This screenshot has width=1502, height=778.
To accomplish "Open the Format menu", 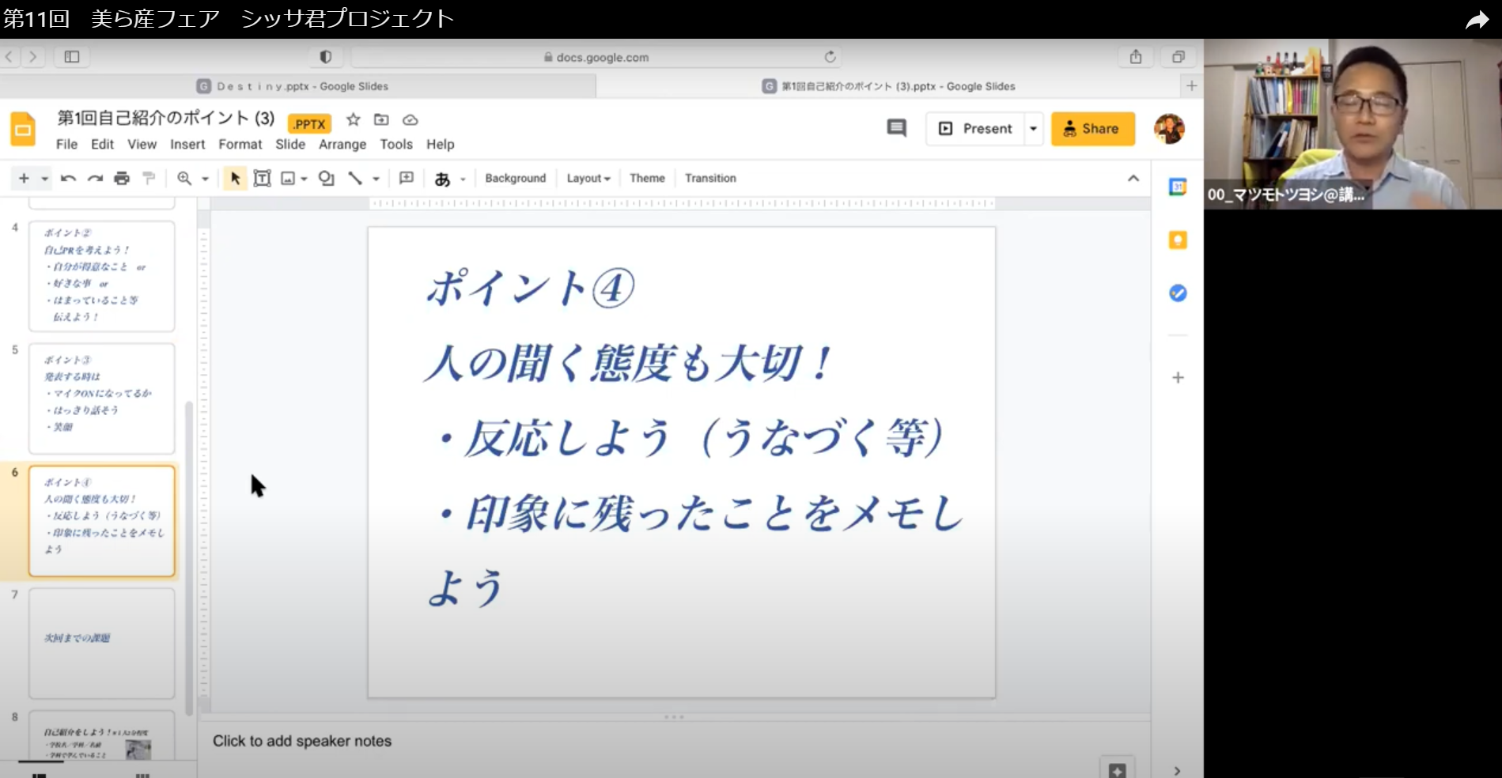I will [240, 145].
